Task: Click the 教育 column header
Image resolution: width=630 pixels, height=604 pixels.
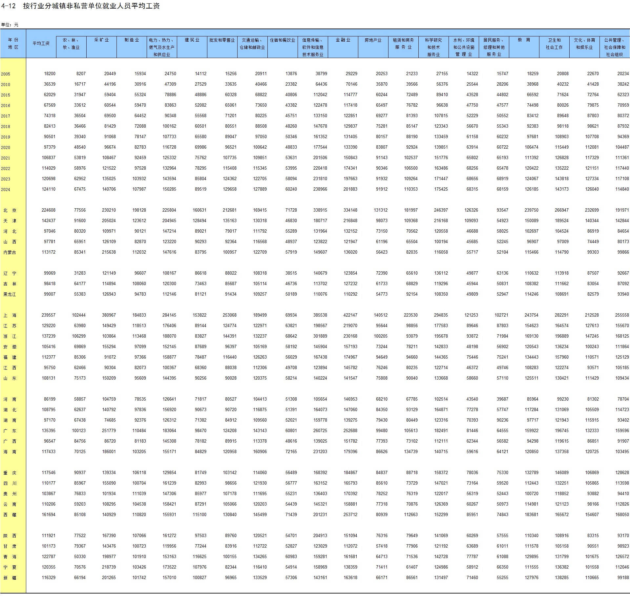Action: (524, 40)
